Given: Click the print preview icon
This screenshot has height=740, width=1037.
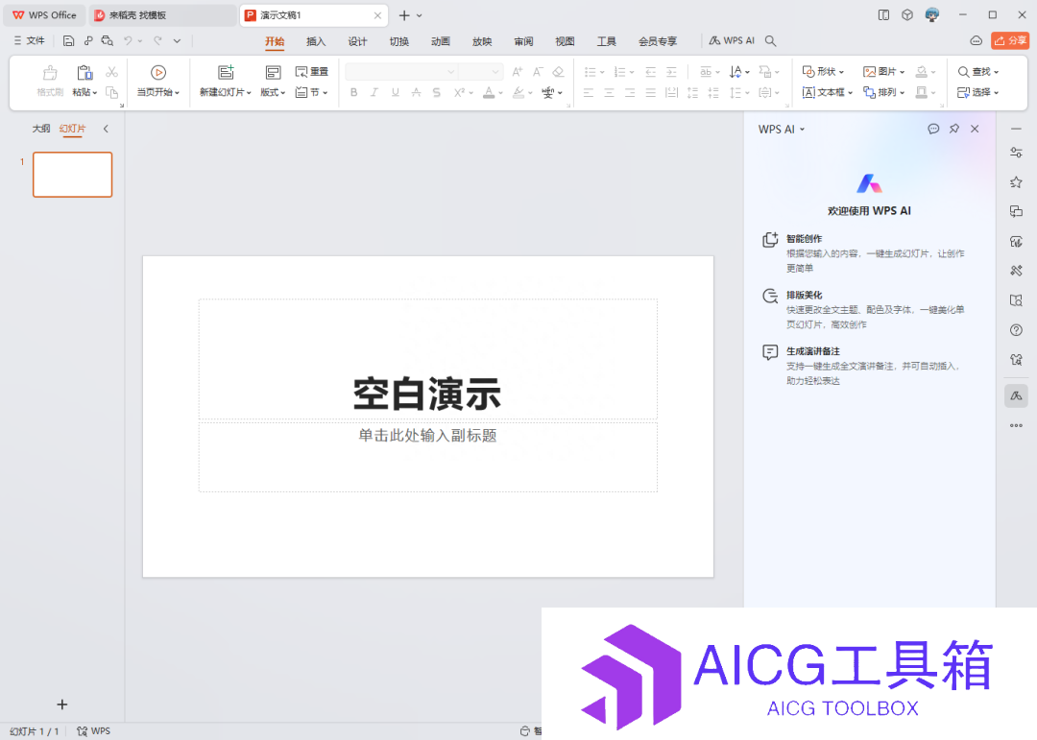Looking at the screenshot, I should point(108,41).
